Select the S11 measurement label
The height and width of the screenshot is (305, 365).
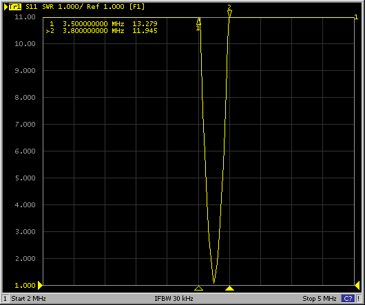point(32,7)
